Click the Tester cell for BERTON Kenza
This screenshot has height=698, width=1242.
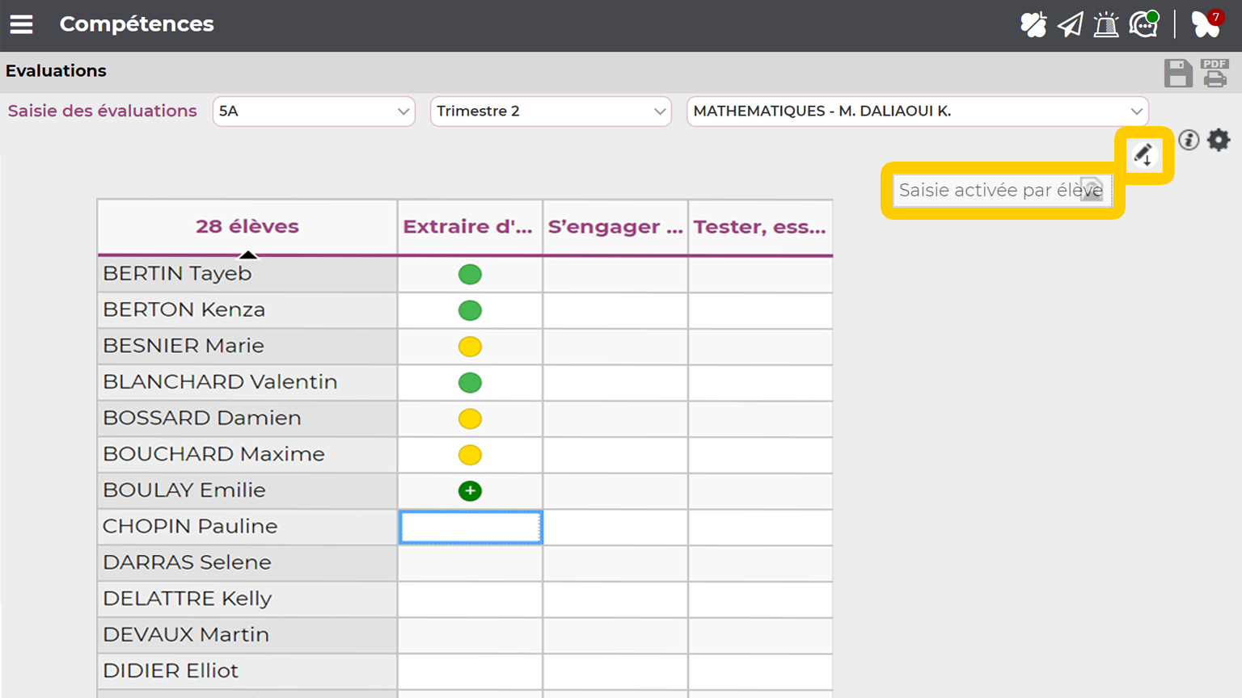click(760, 310)
